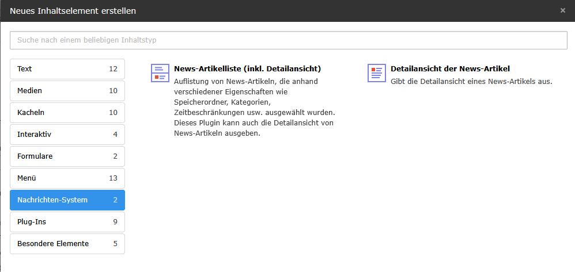Show the Interaktiv content elements
This screenshot has width=575, height=272.
click(67, 135)
